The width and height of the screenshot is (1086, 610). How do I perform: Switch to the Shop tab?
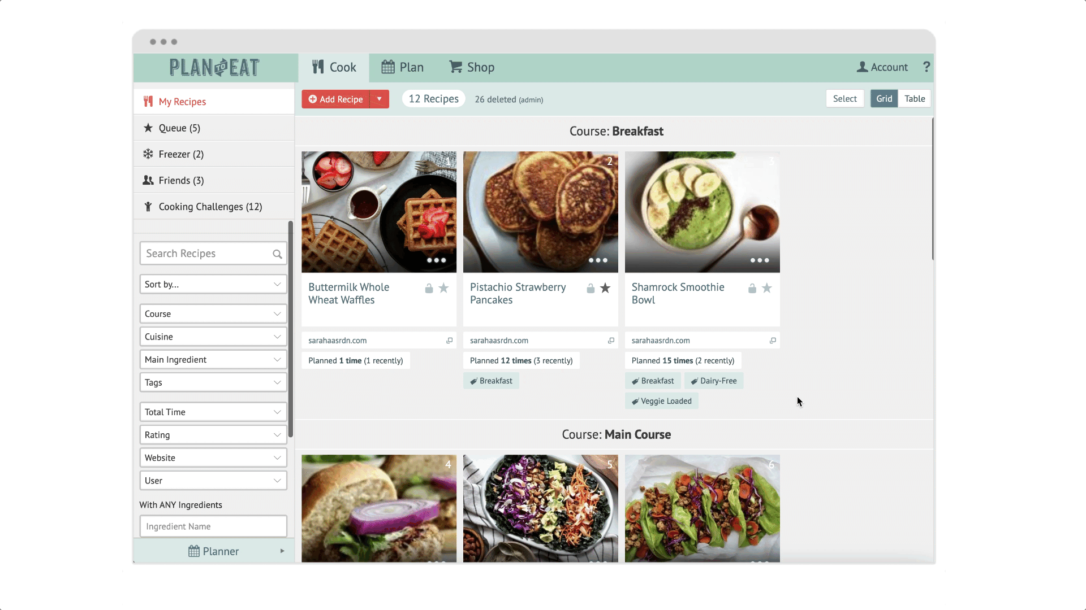[x=472, y=67]
